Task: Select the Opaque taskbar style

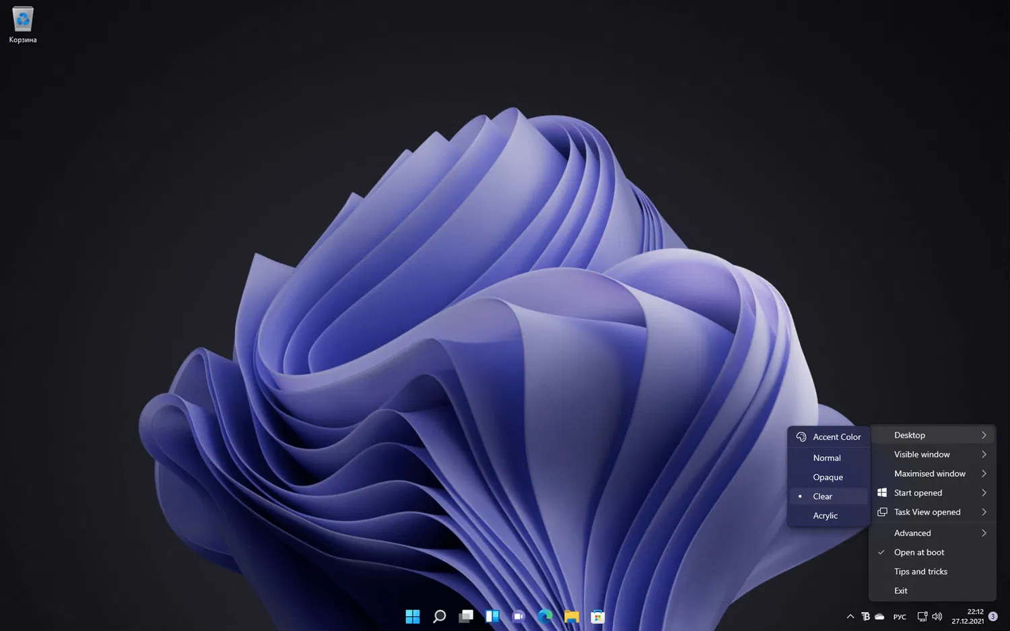Action: [829, 477]
